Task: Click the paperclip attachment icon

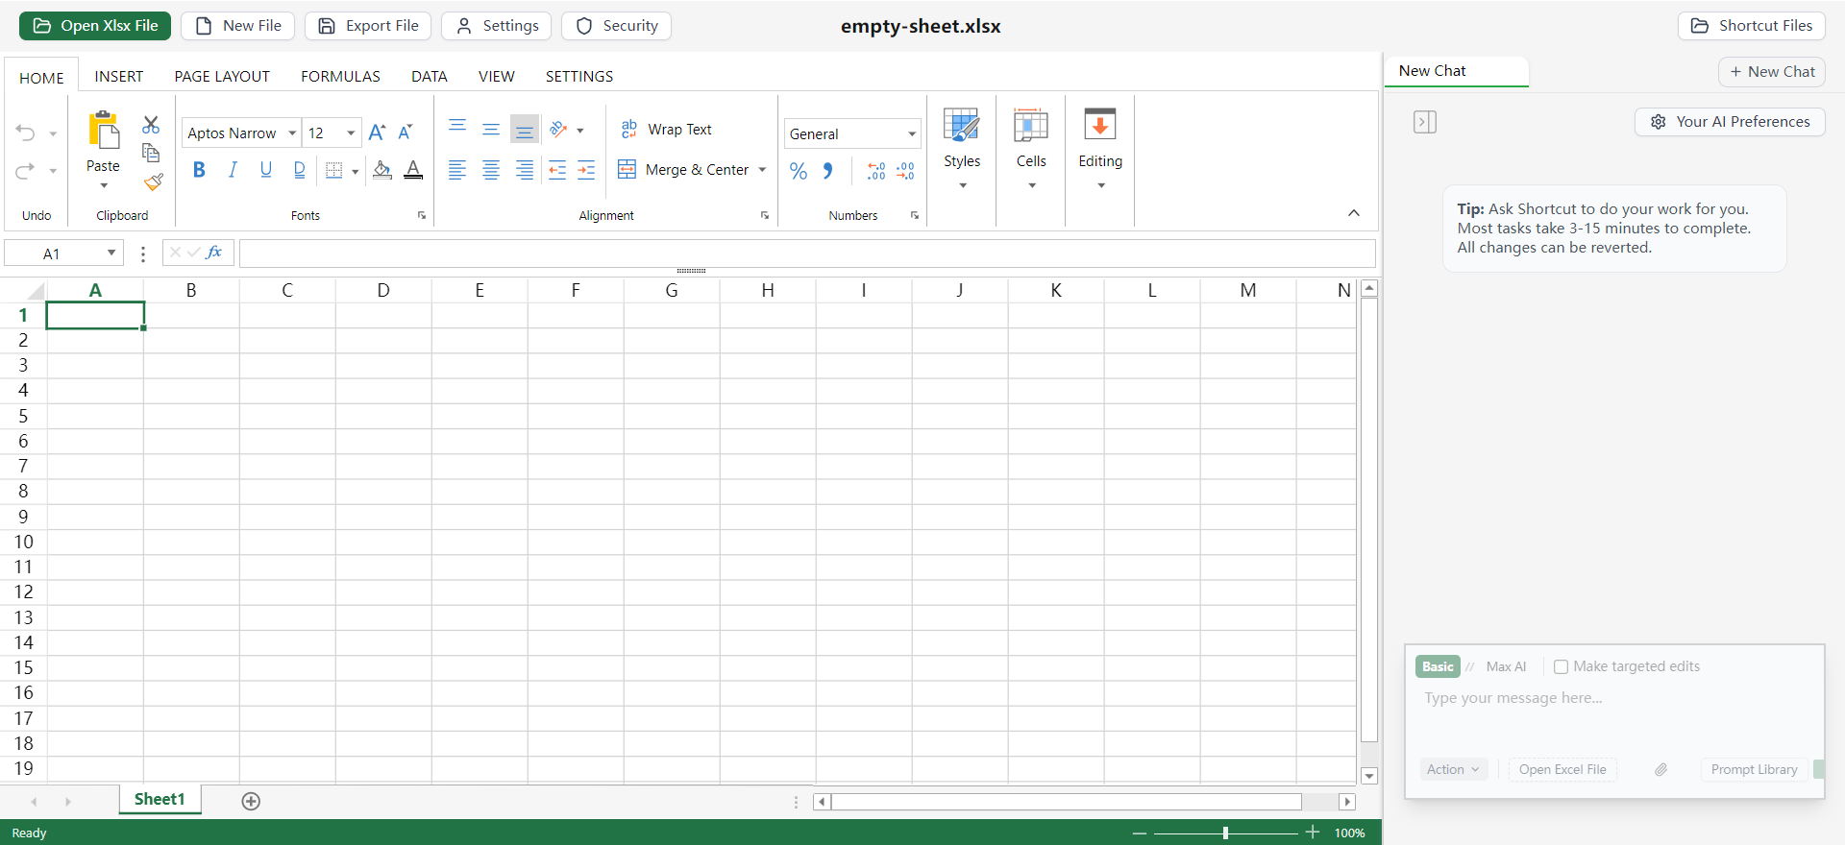Action: click(1660, 769)
